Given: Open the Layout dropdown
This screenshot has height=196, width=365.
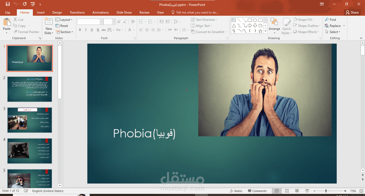Looking at the screenshot, I should [64, 20].
